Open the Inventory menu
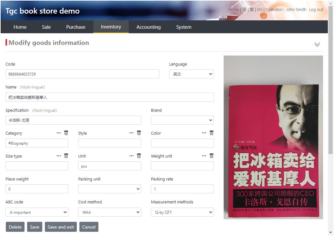 tap(111, 27)
